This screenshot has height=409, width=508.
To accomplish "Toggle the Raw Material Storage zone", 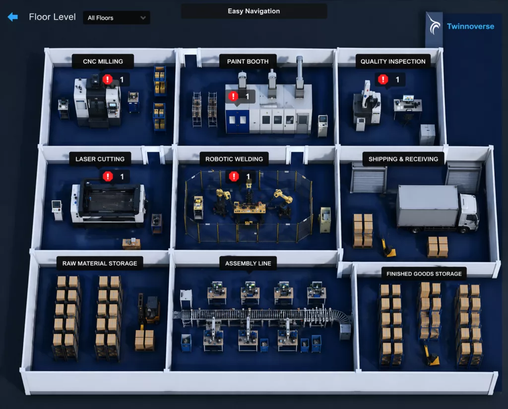I will coord(99,263).
